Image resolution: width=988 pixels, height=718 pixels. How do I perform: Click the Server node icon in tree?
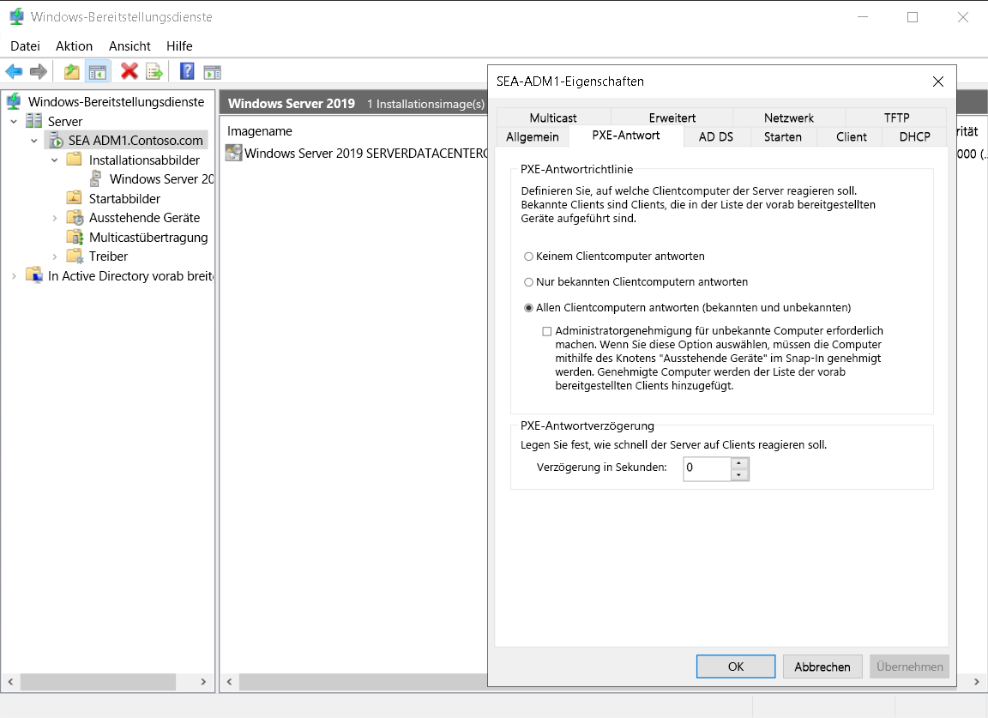[x=34, y=121]
